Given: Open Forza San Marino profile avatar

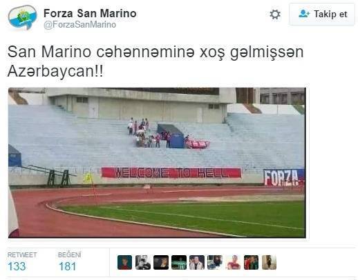Looking at the screenshot, I should pos(22,17).
